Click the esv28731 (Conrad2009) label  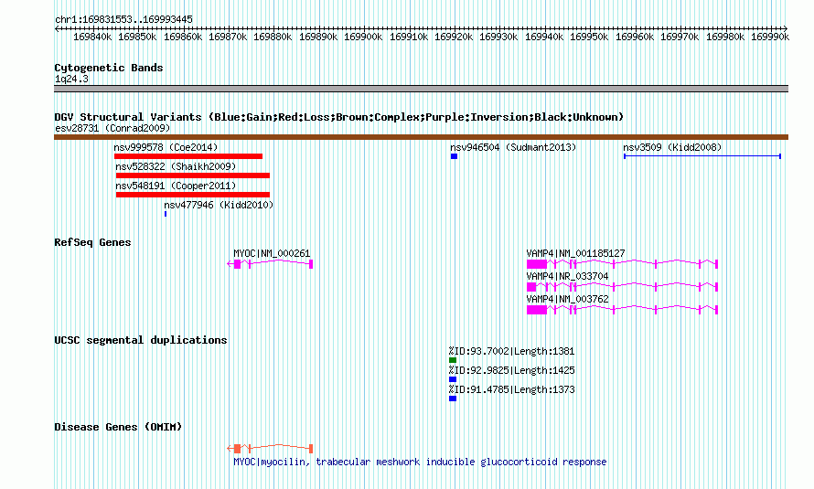112,128
